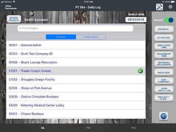Switch to the WO bottom tab
Image resolution: width=176 pixels, height=132 pixels.
(133, 128)
